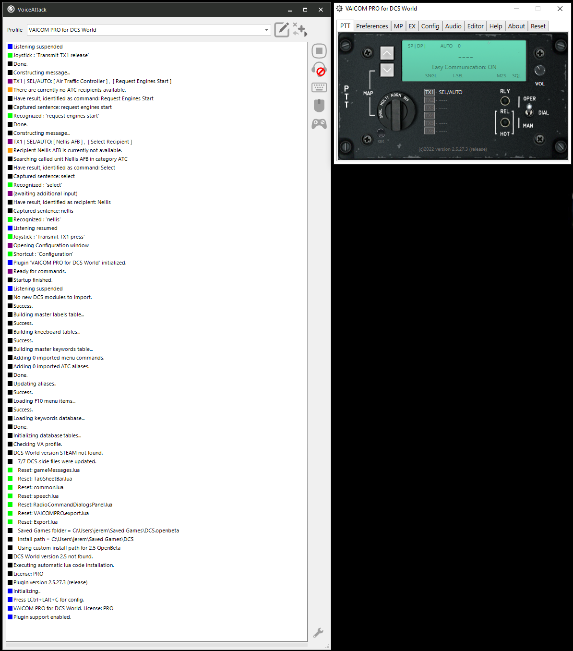Open the MP tab

398,26
